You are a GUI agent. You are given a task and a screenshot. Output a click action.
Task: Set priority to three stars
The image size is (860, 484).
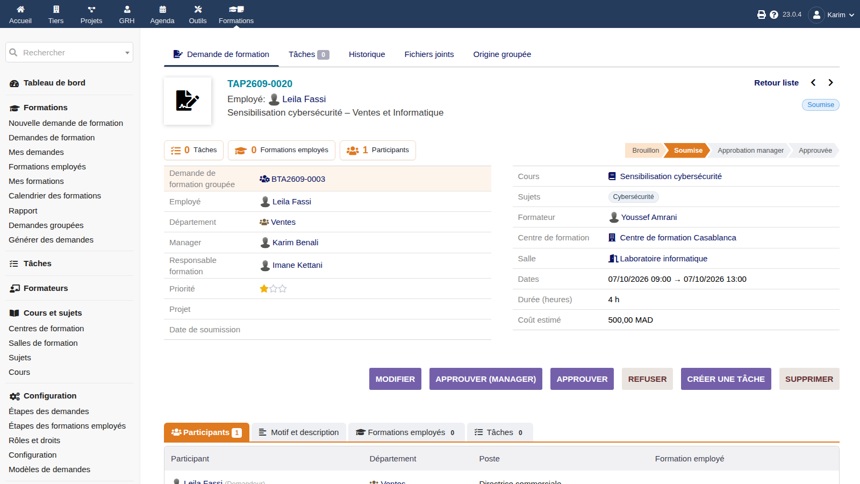(283, 289)
